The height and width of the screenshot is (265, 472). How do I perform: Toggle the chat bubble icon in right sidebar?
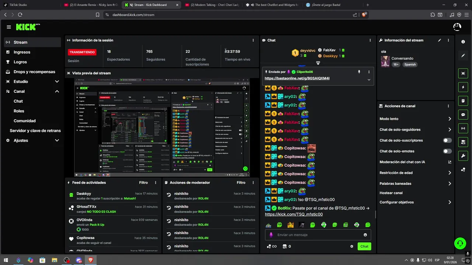tap(463, 114)
